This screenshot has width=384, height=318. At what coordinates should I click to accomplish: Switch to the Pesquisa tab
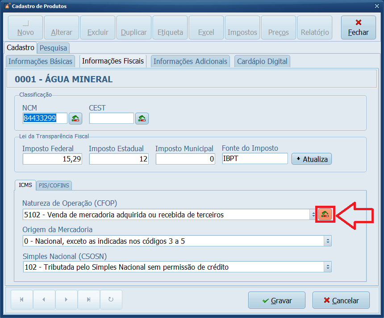click(x=53, y=48)
